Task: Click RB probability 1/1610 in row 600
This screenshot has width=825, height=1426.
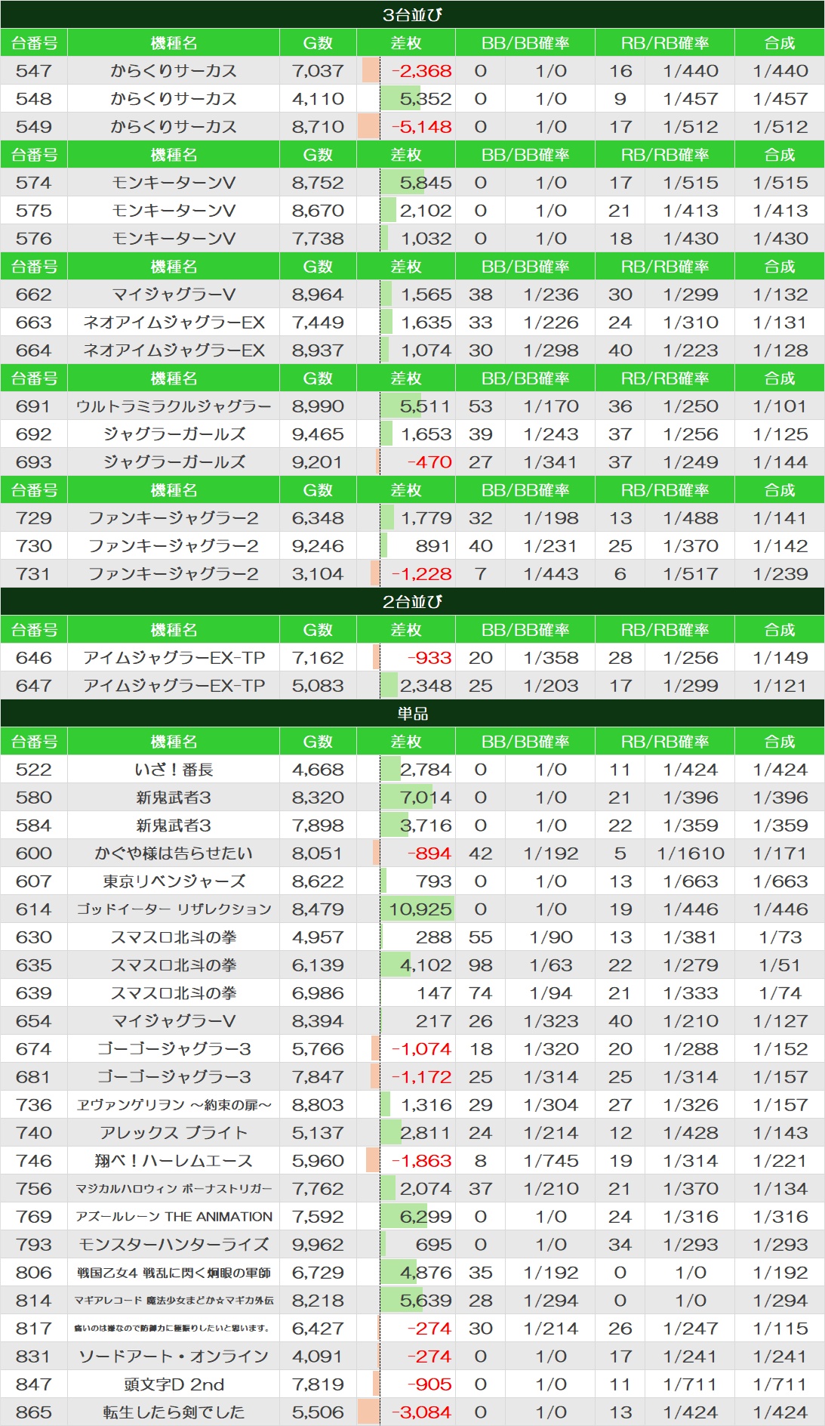Action: pyautogui.click(x=691, y=853)
